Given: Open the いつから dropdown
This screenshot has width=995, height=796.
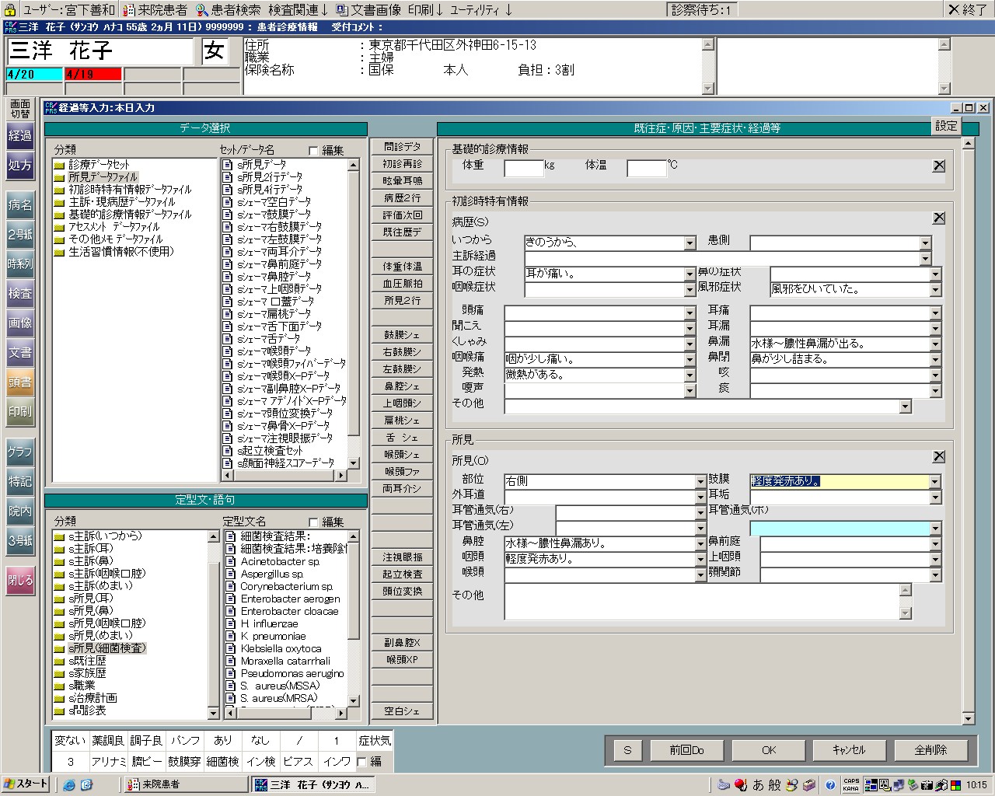Looking at the screenshot, I should coord(690,243).
